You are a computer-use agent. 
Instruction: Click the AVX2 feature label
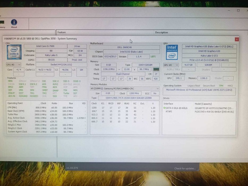[x=55, y=84]
